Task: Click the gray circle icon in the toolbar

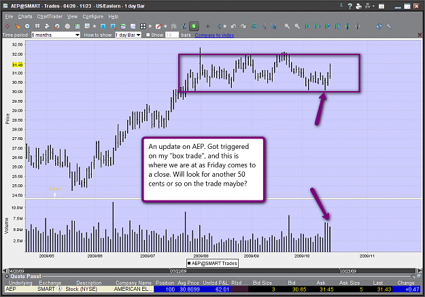Action: pos(67,27)
